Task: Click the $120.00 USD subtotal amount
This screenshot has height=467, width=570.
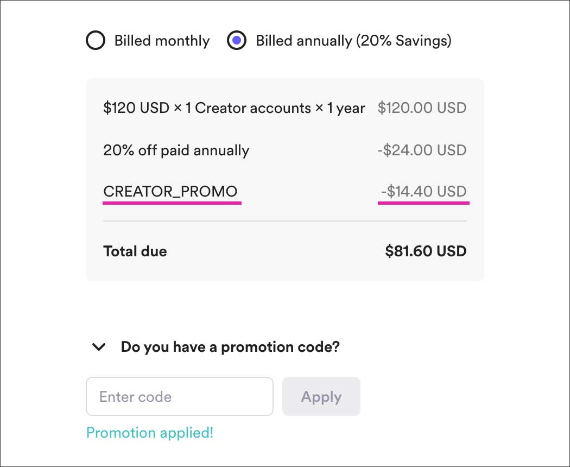Action: tap(422, 108)
